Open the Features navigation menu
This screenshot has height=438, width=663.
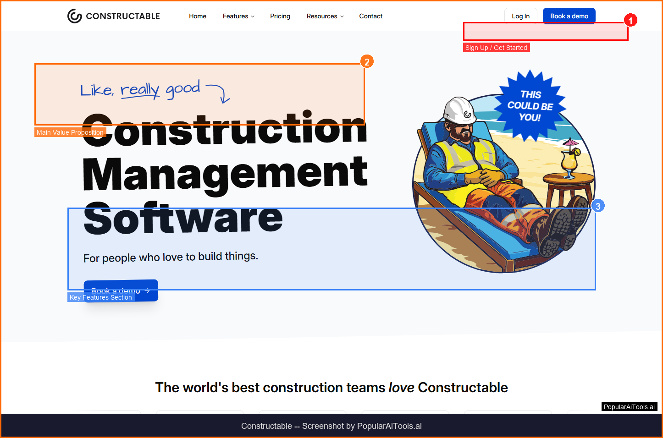[235, 16]
